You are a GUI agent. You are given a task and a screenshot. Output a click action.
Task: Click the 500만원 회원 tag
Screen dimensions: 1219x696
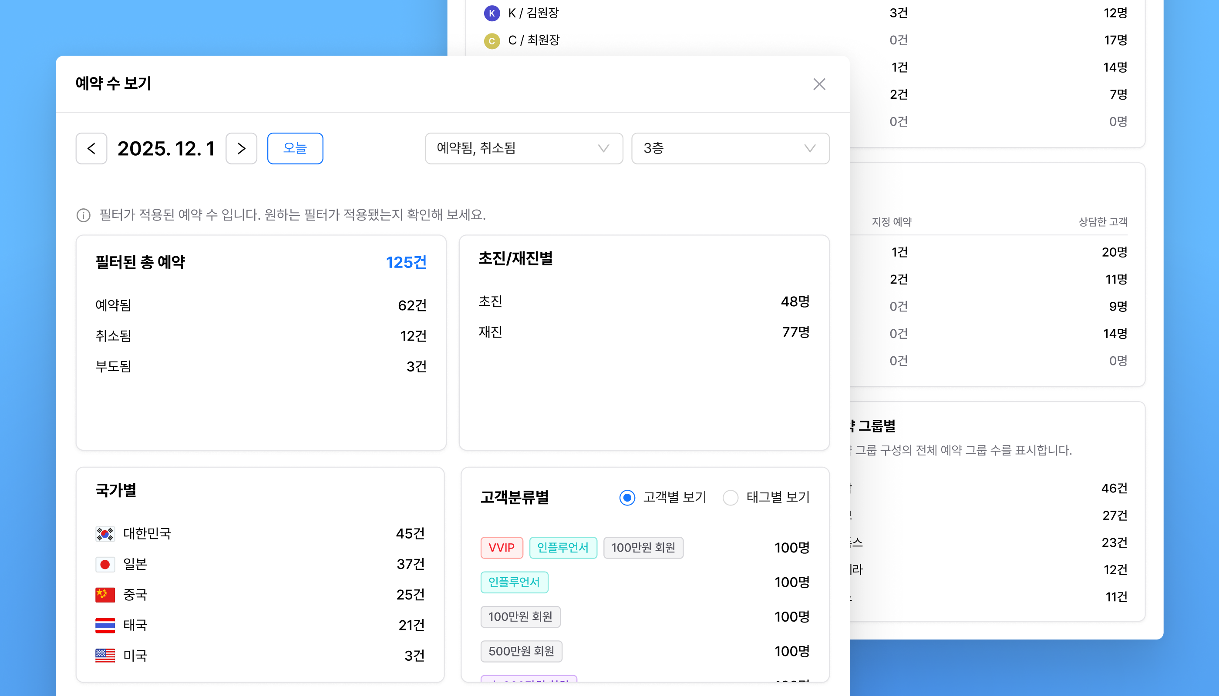click(521, 651)
